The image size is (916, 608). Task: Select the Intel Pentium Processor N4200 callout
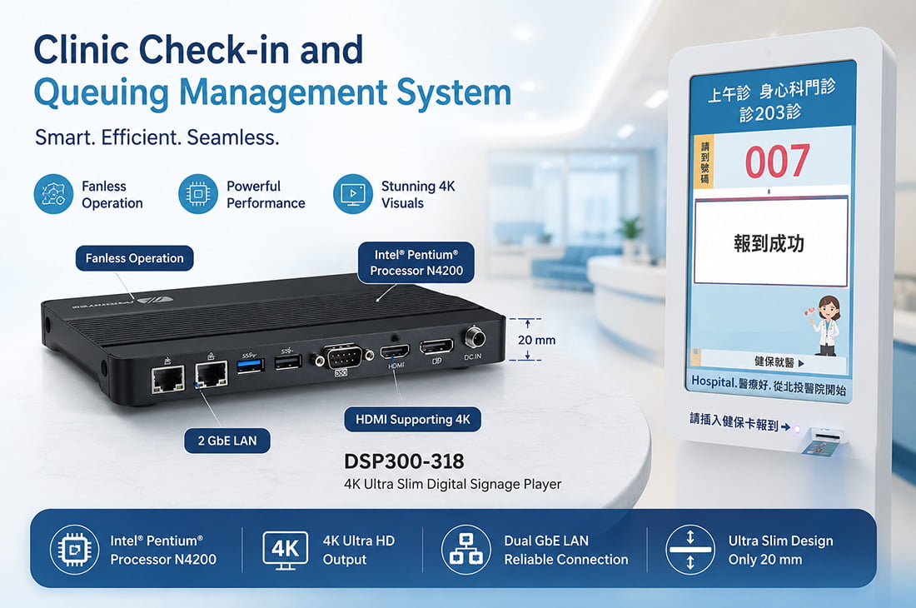click(x=416, y=262)
